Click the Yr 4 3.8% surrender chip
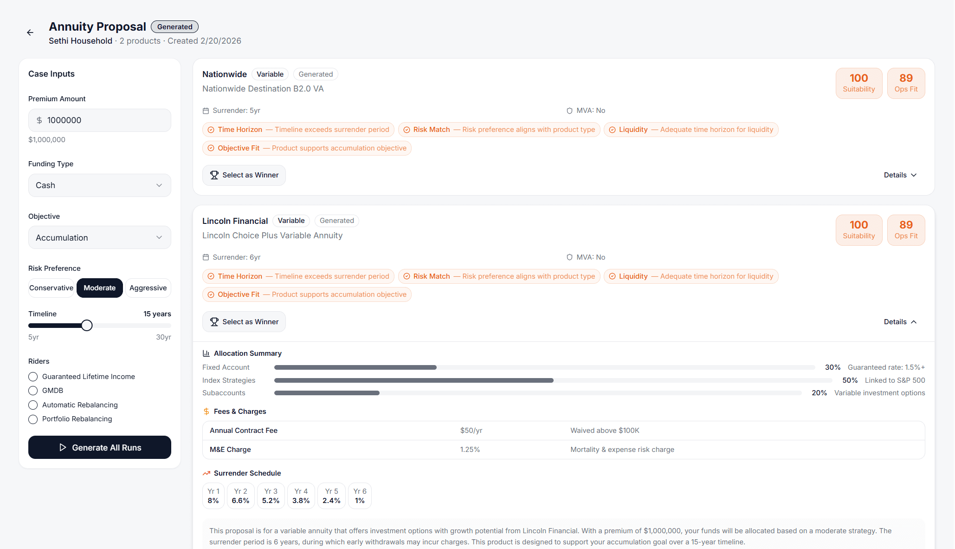 (x=301, y=496)
